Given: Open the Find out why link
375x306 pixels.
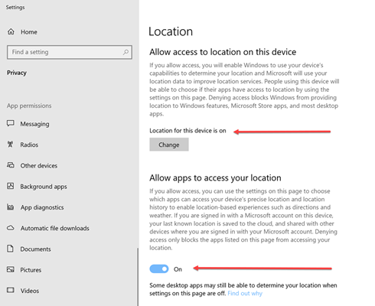Looking at the screenshot, I should click(245, 293).
